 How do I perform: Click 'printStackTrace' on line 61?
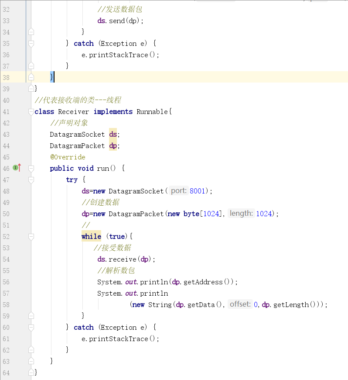click(x=118, y=339)
